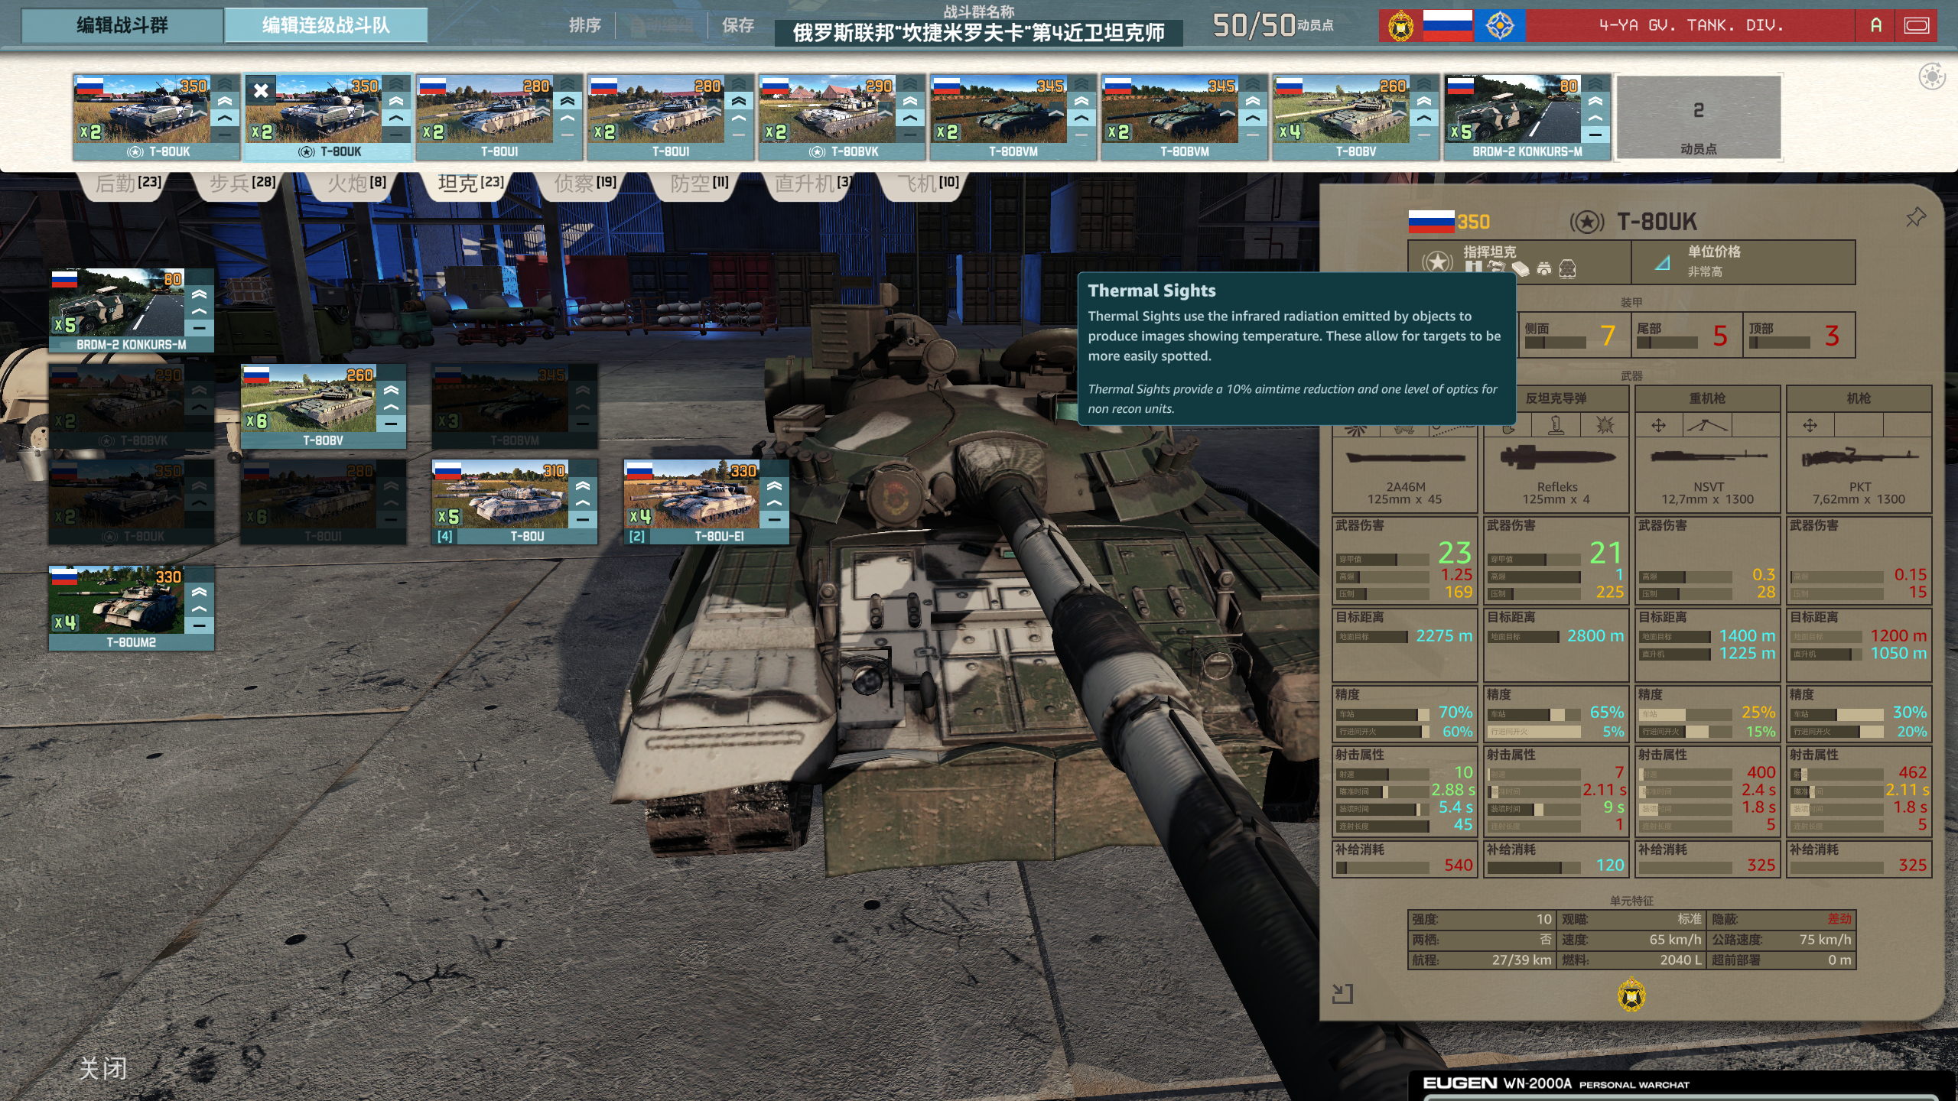Screen dimensions: 1958x1101
Task: Click the 排序 sort button
Action: (585, 25)
